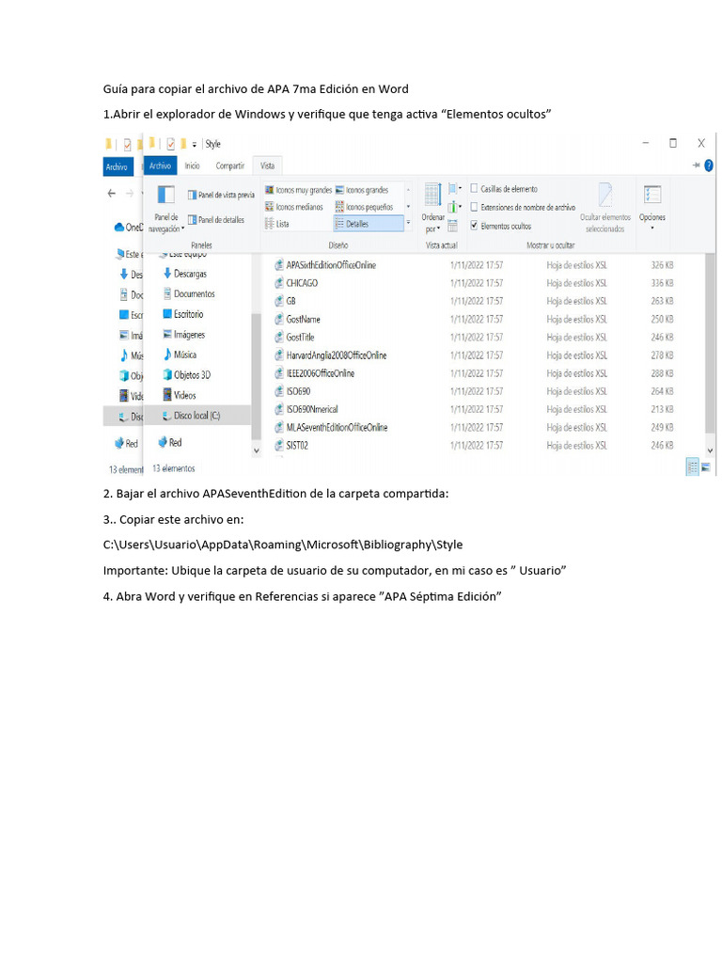Click the back arrow in the rear Explorer window
The width and height of the screenshot is (722, 963).
pos(111,193)
